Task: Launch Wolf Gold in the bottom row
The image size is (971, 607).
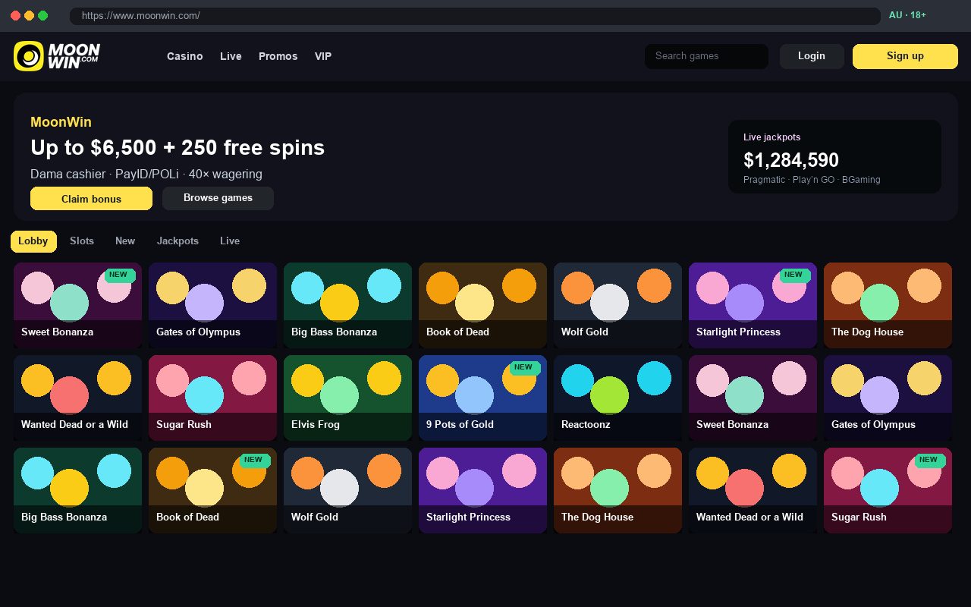Action: tap(347, 491)
